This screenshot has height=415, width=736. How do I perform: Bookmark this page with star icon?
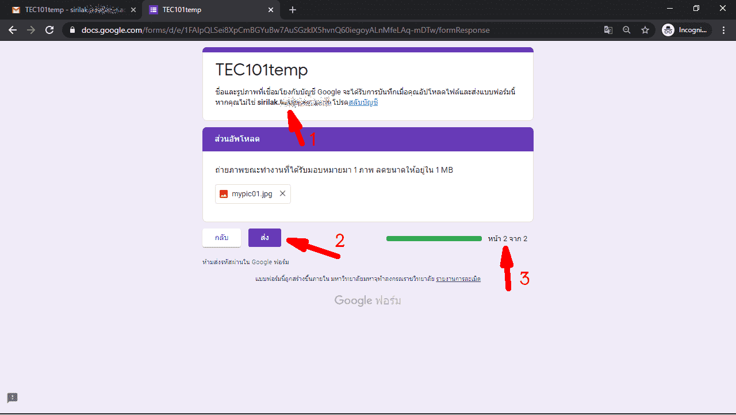pos(645,30)
